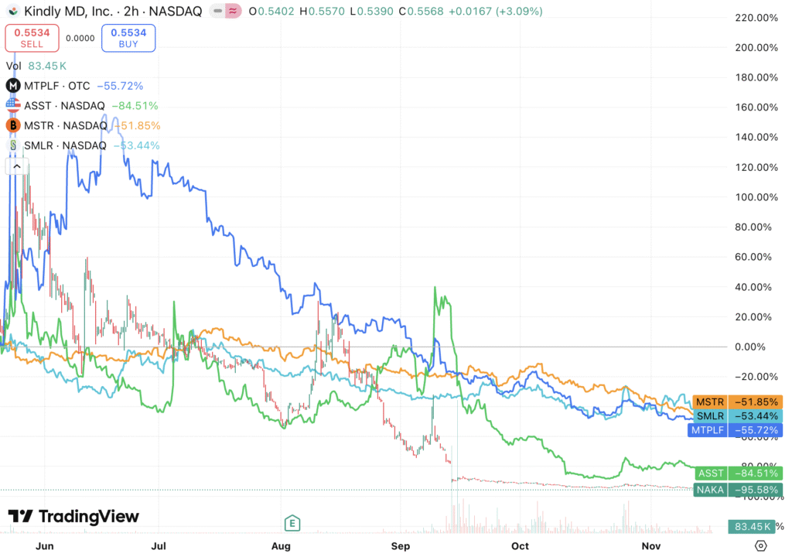Click the TradingView logo

point(73,517)
